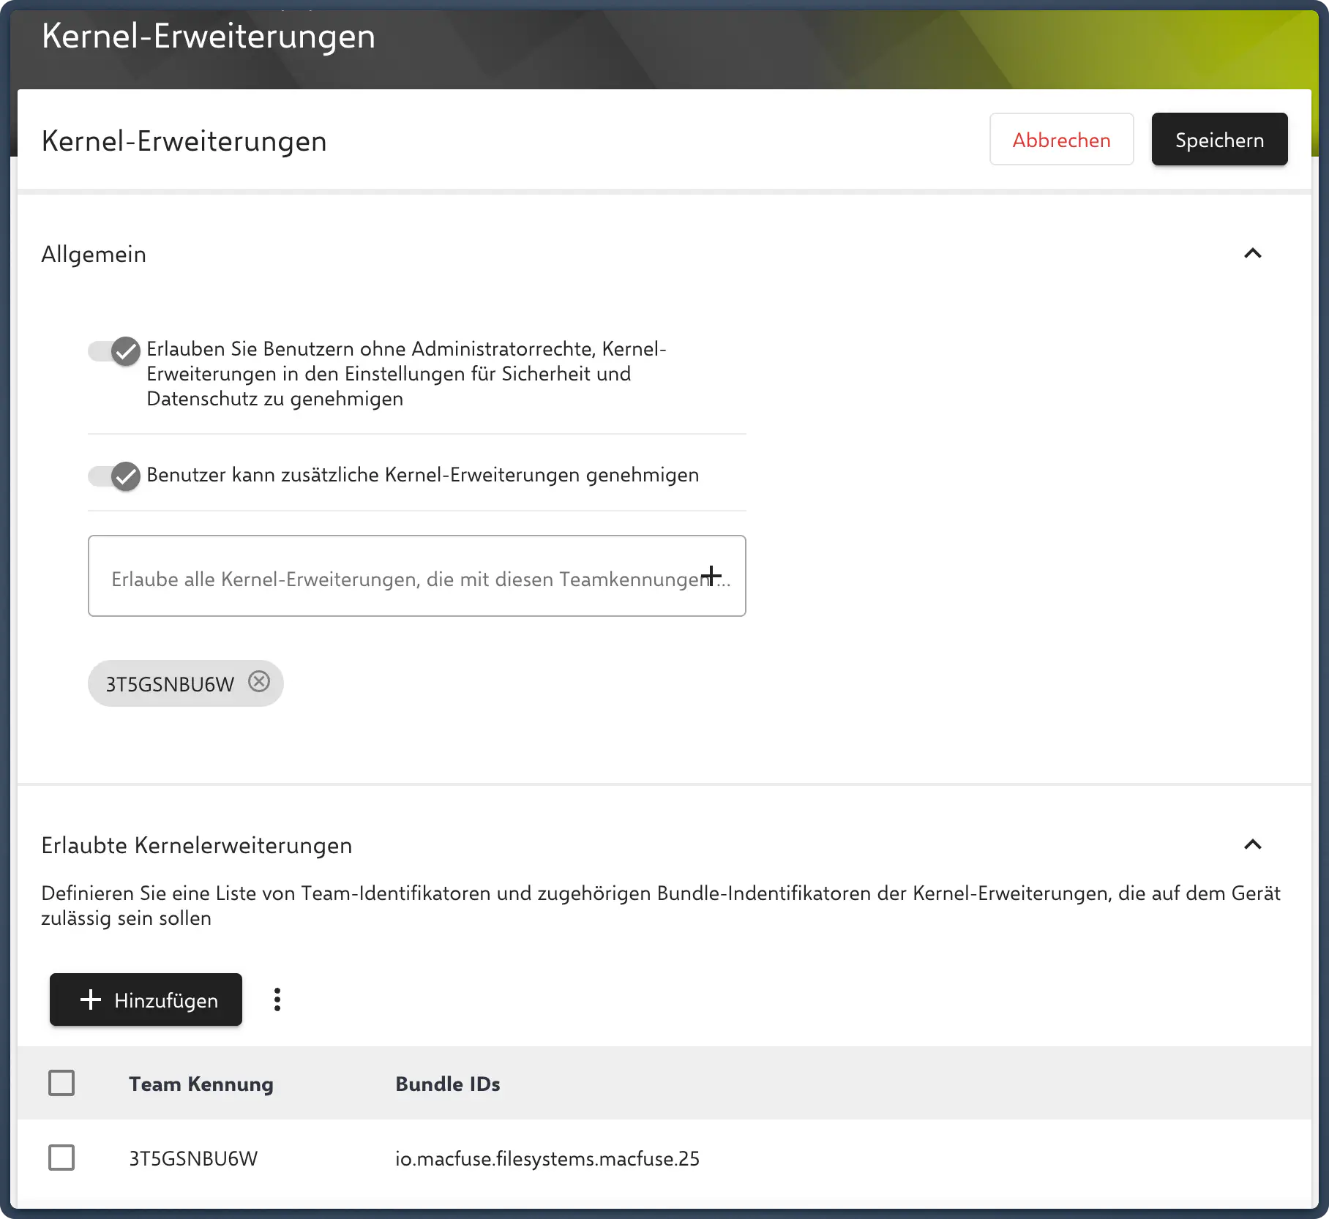Click the Speichern button
The width and height of the screenshot is (1329, 1219).
pos(1219,139)
